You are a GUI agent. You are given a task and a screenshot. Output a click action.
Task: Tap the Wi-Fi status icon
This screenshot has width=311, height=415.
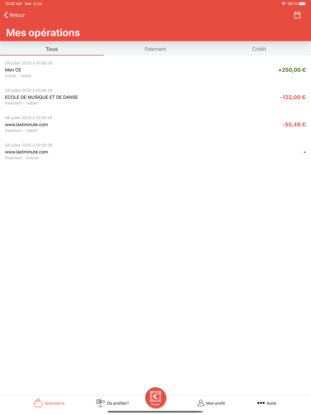[284, 4]
